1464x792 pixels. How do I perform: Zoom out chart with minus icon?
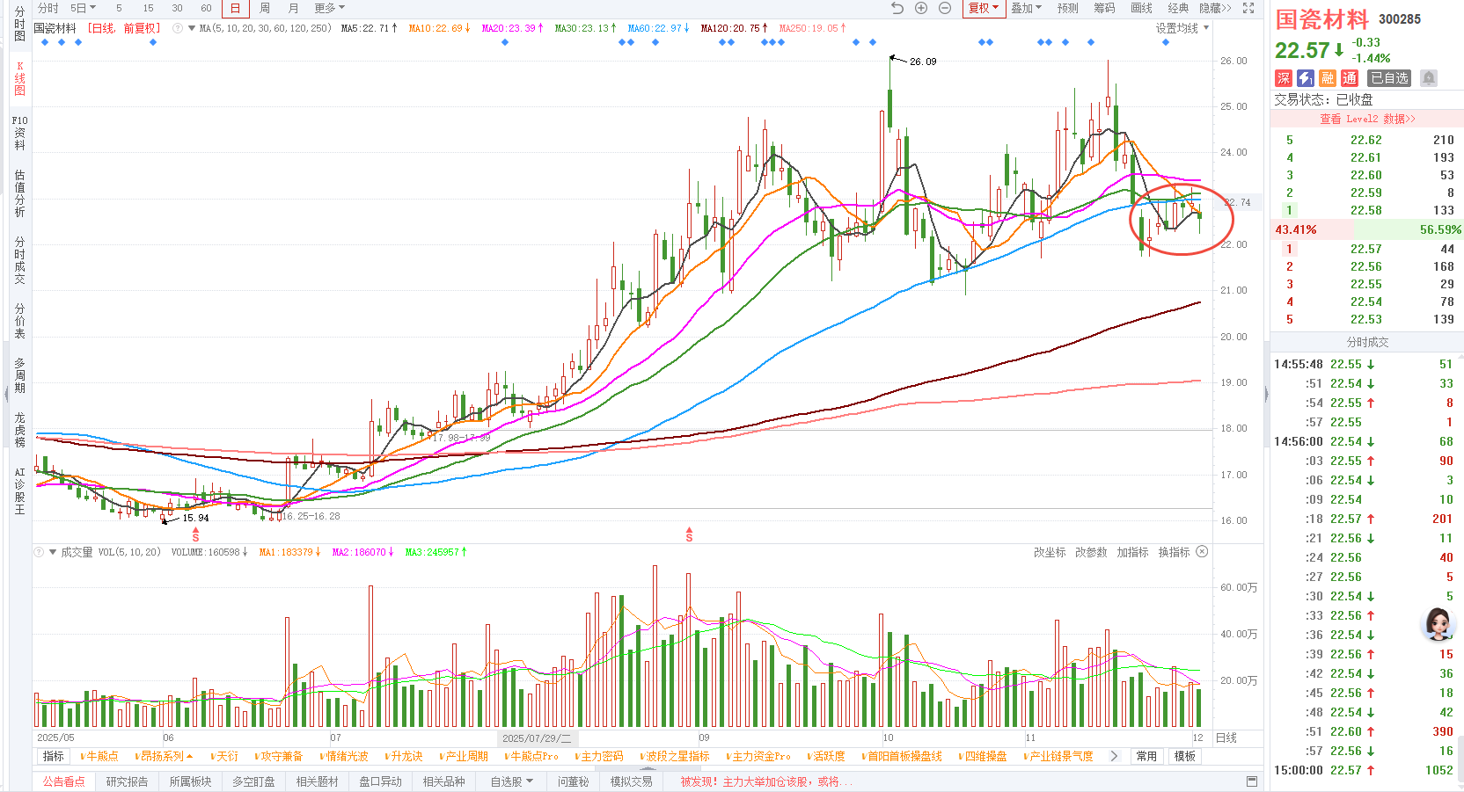coord(945,8)
